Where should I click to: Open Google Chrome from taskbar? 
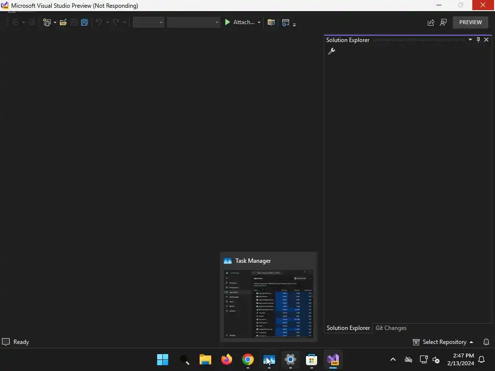pyautogui.click(x=248, y=359)
